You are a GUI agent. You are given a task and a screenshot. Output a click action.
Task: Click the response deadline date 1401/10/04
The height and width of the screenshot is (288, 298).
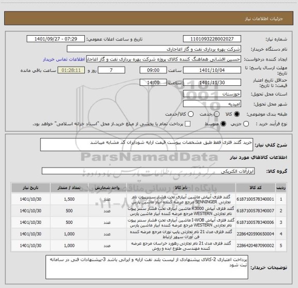212,70
